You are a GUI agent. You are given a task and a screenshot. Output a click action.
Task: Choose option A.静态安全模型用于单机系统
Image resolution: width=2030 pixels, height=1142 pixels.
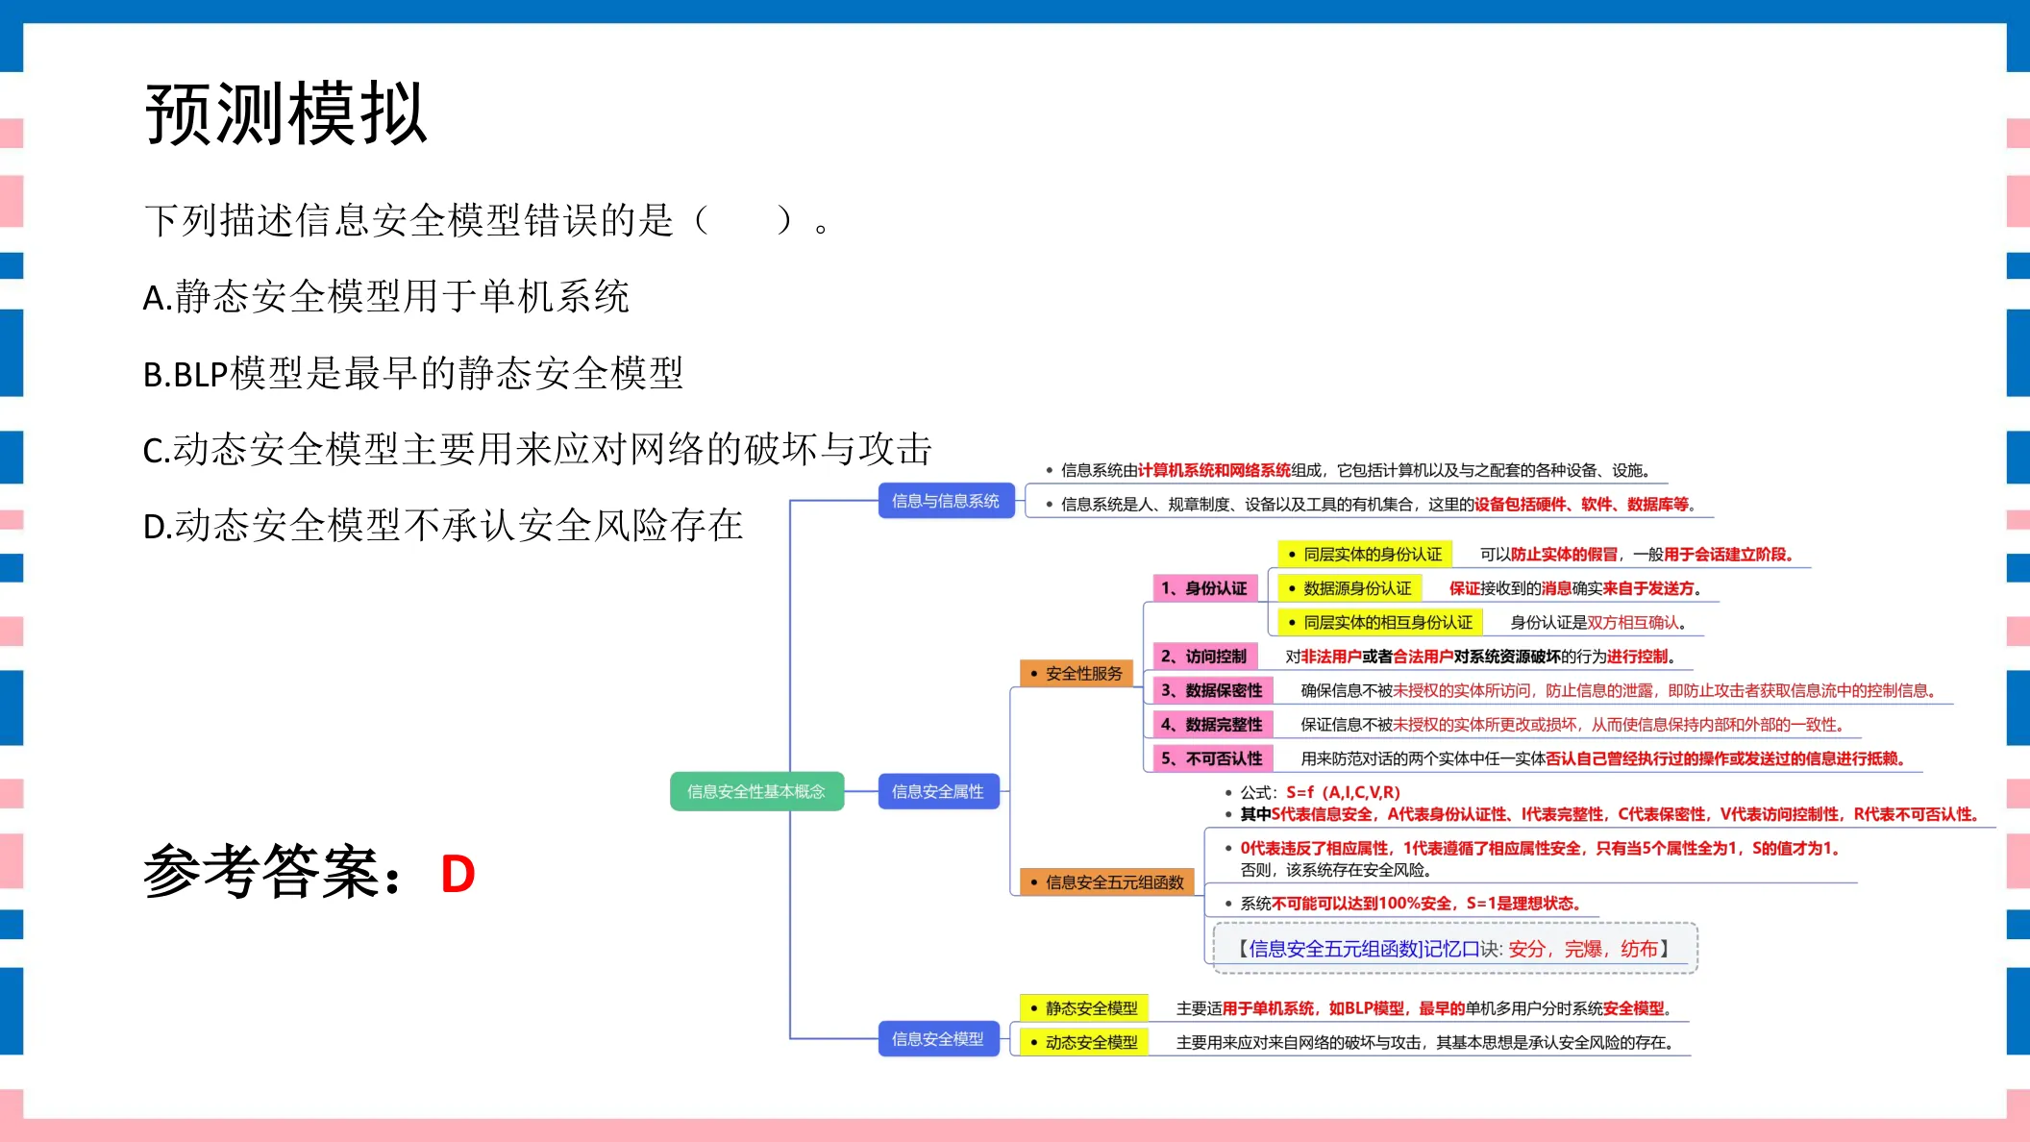click(385, 297)
